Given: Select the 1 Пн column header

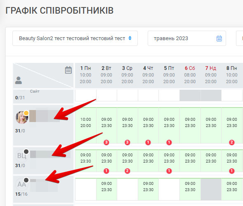Looking at the screenshot, I should point(85,75).
